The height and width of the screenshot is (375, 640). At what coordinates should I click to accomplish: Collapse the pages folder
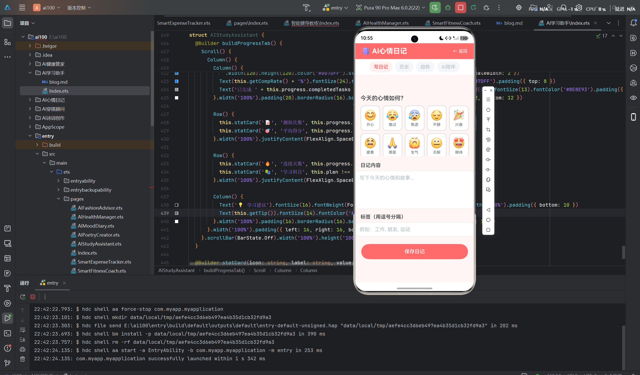click(59, 199)
